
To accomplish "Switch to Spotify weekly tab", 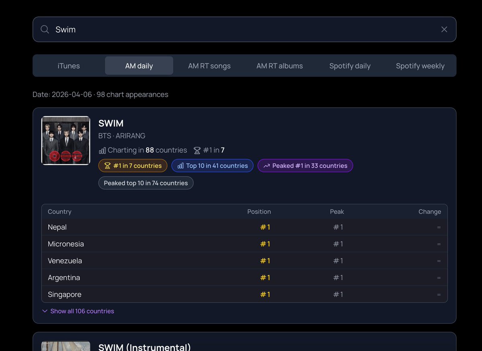I will (420, 66).
